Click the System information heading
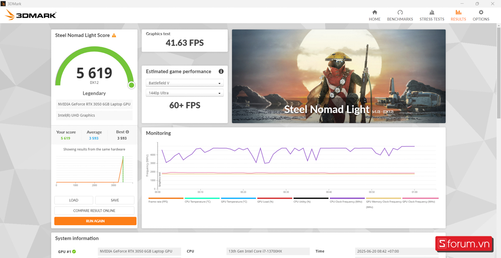This screenshot has height=258, width=501. [77, 238]
